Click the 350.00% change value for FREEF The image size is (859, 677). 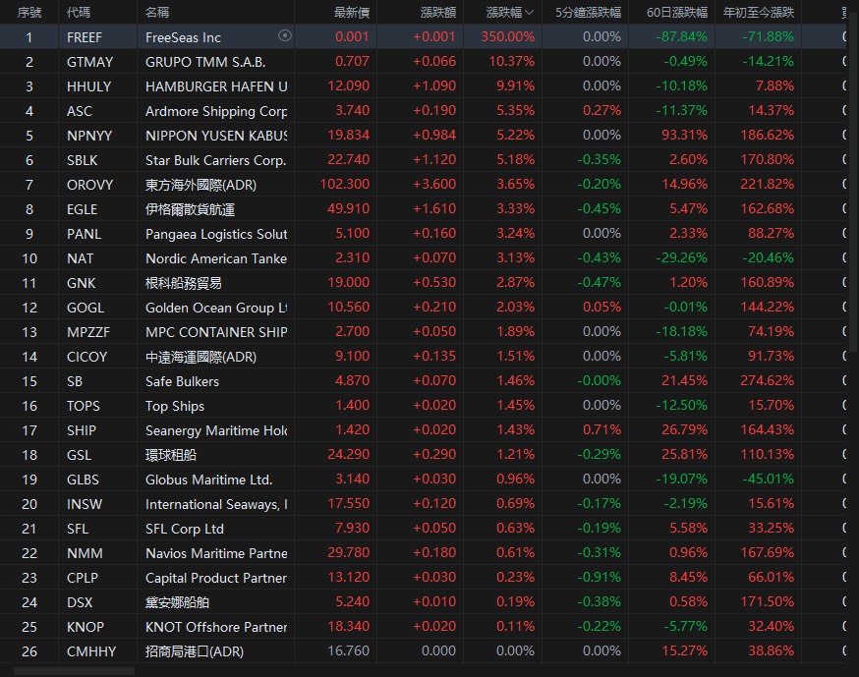[508, 36]
